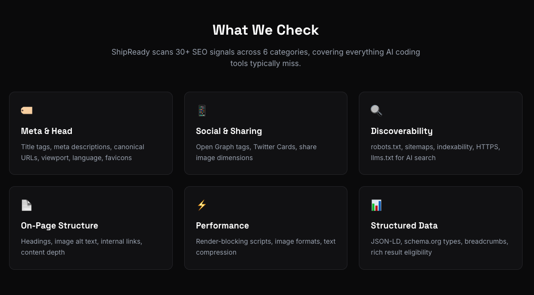The image size is (534, 295).
Task: Click the ShipReady scans 30+ SEO signals subtitle
Action: pos(266,57)
